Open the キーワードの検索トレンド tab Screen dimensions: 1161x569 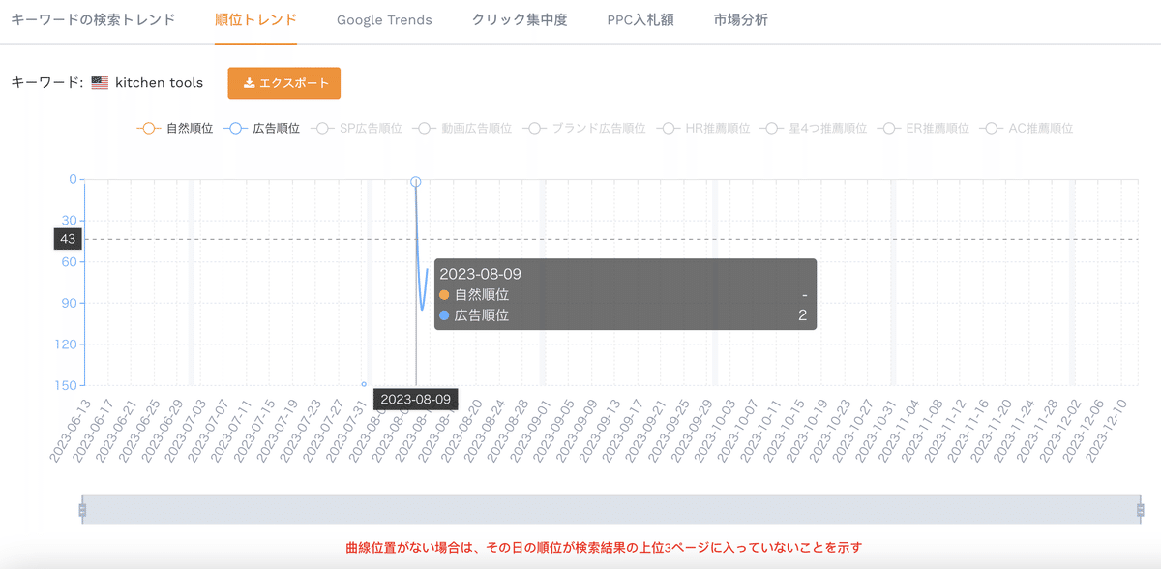pyautogui.click(x=93, y=19)
